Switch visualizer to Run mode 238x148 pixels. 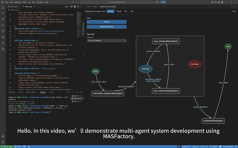coord(126,11)
